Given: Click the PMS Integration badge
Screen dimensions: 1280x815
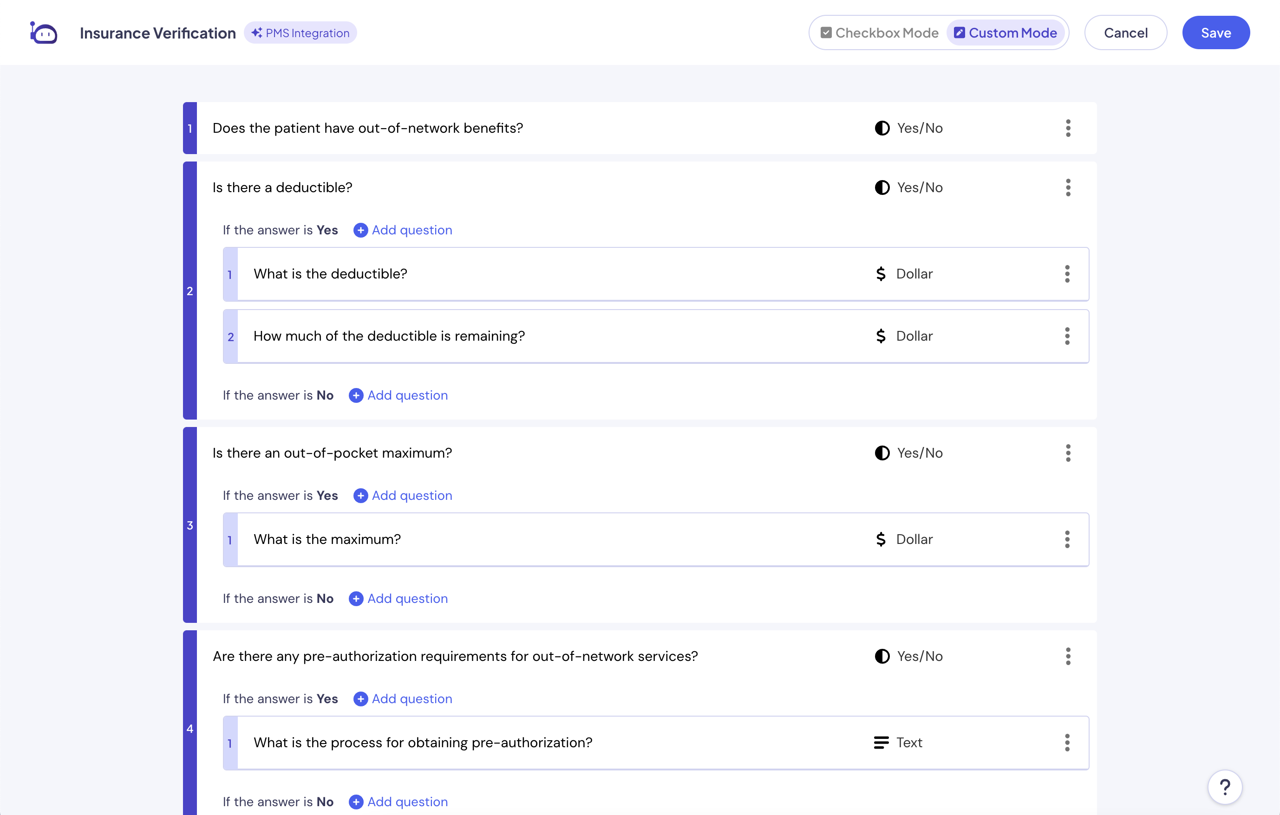Looking at the screenshot, I should click(300, 33).
